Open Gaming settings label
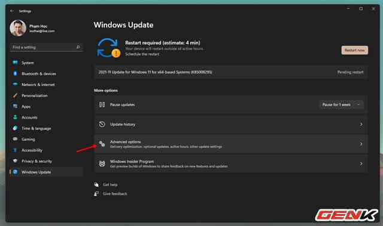Screen dimensions: 383x226 pos(28,140)
